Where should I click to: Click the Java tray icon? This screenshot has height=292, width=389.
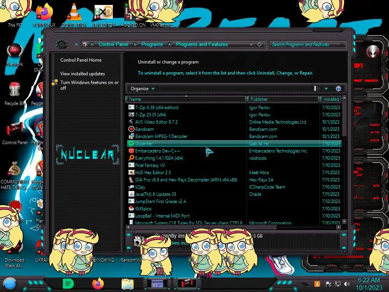[317, 284]
